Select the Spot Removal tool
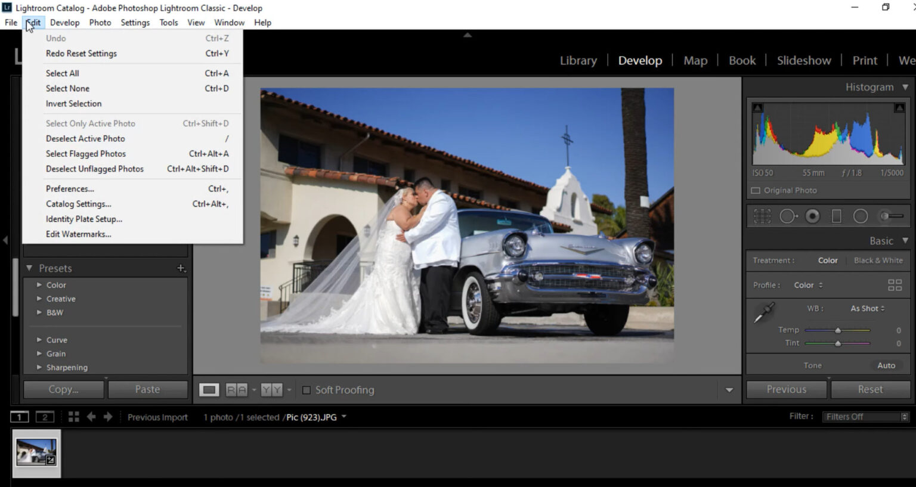 (x=788, y=216)
